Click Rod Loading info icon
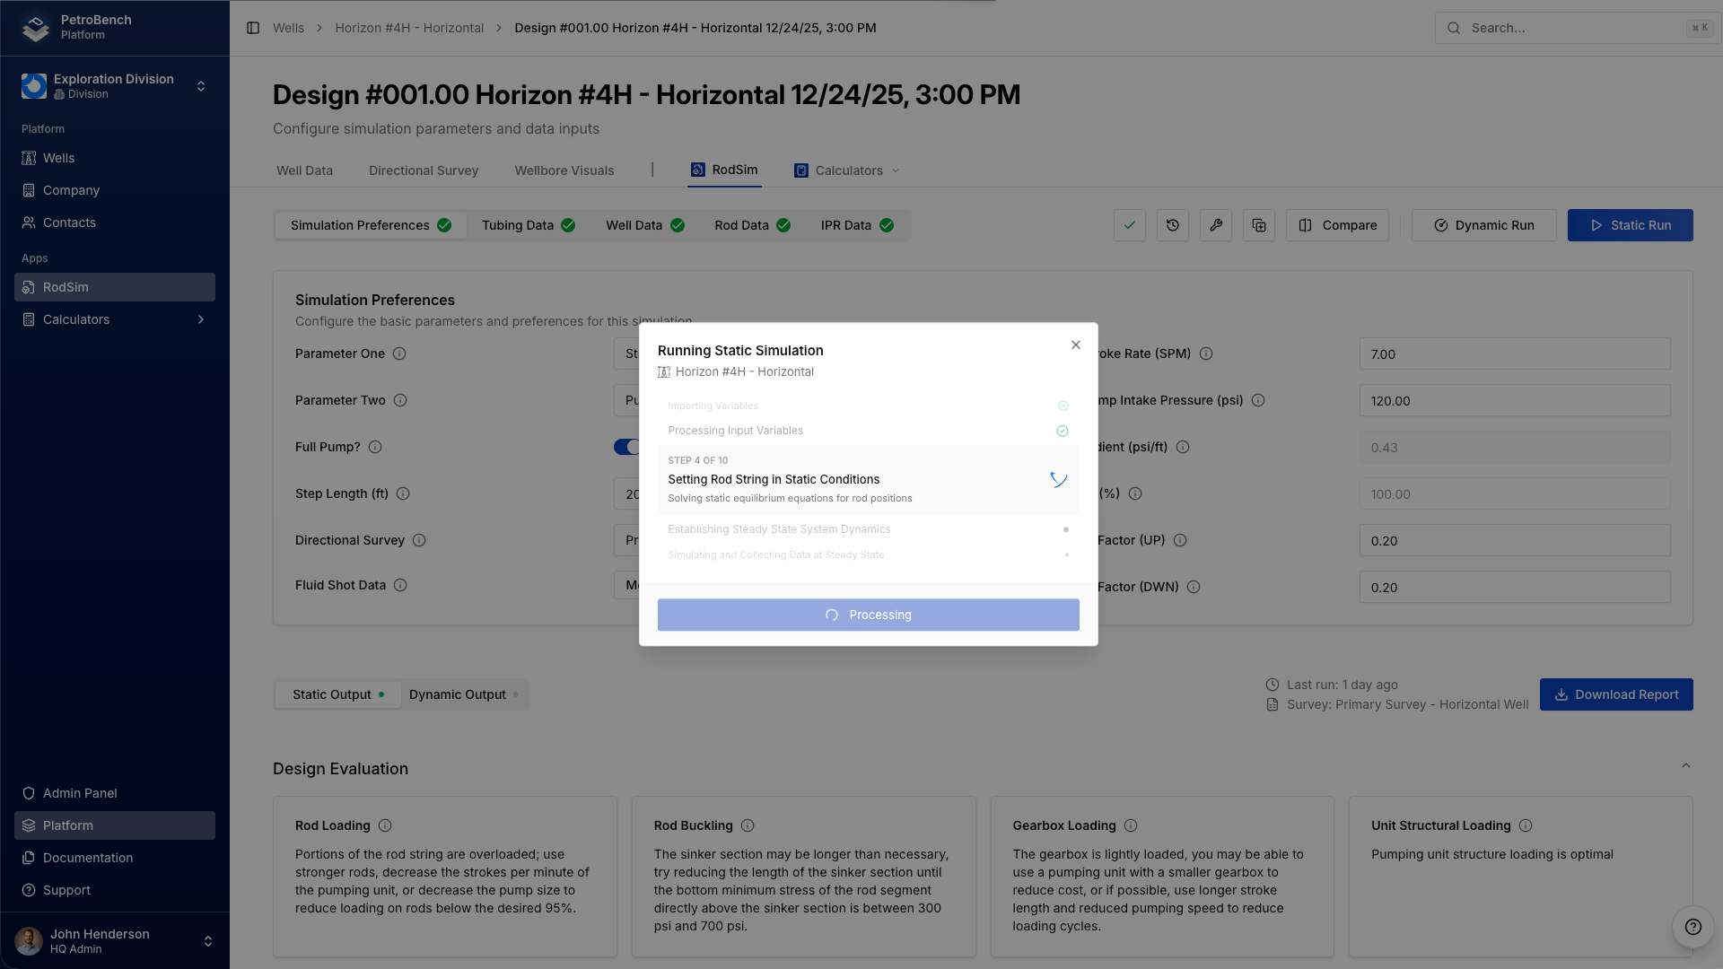This screenshot has height=969, width=1723. 385,825
